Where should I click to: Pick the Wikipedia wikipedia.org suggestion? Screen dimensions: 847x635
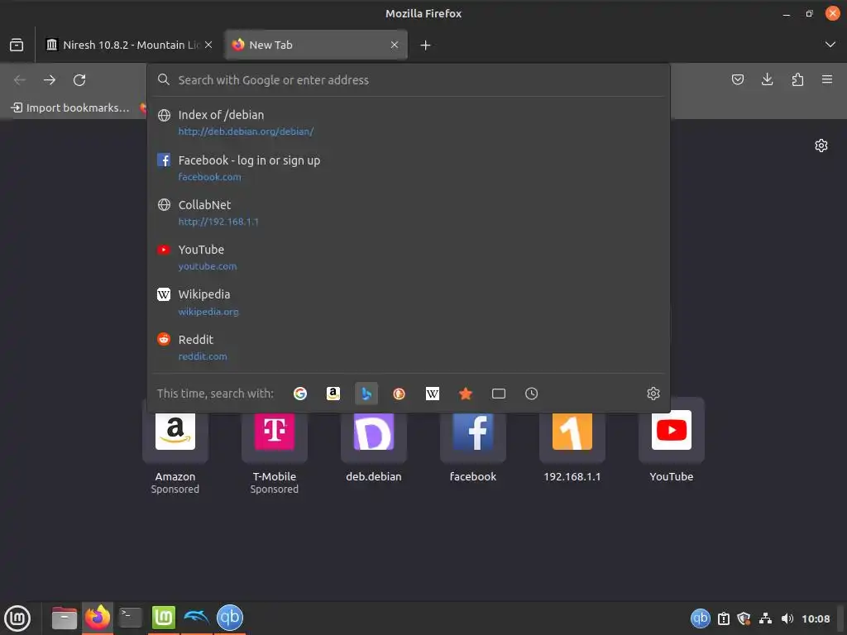(x=409, y=303)
